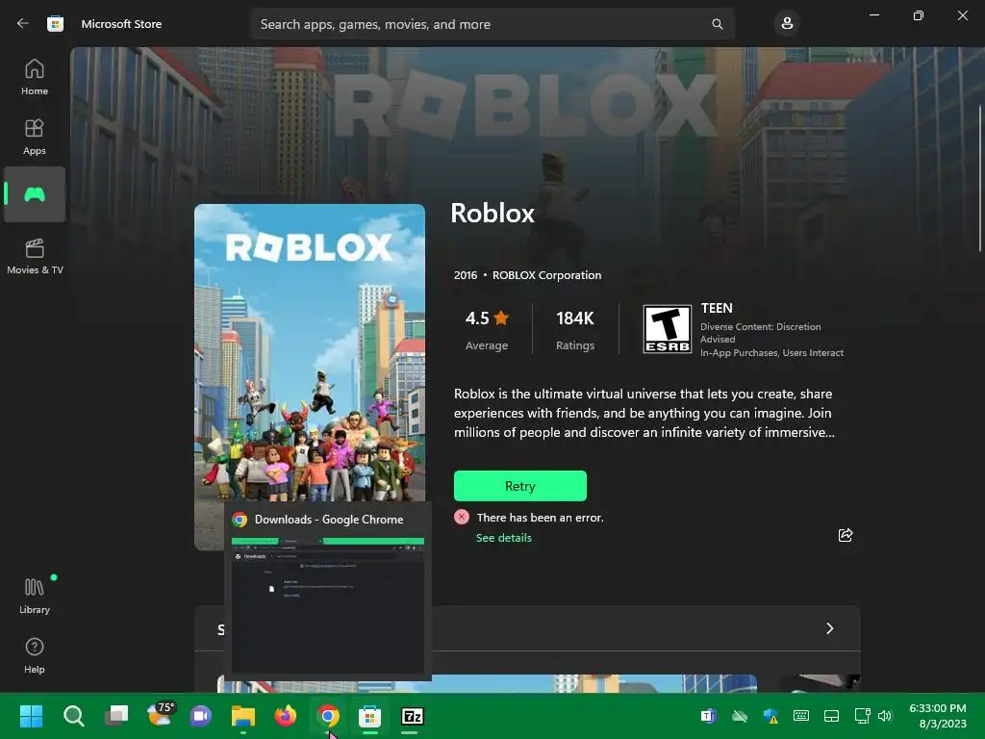
Task: Click the OneDrive cloud tray icon
Action: tap(740, 716)
